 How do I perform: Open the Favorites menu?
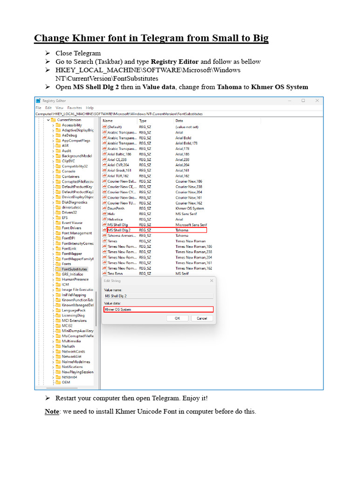point(75,108)
